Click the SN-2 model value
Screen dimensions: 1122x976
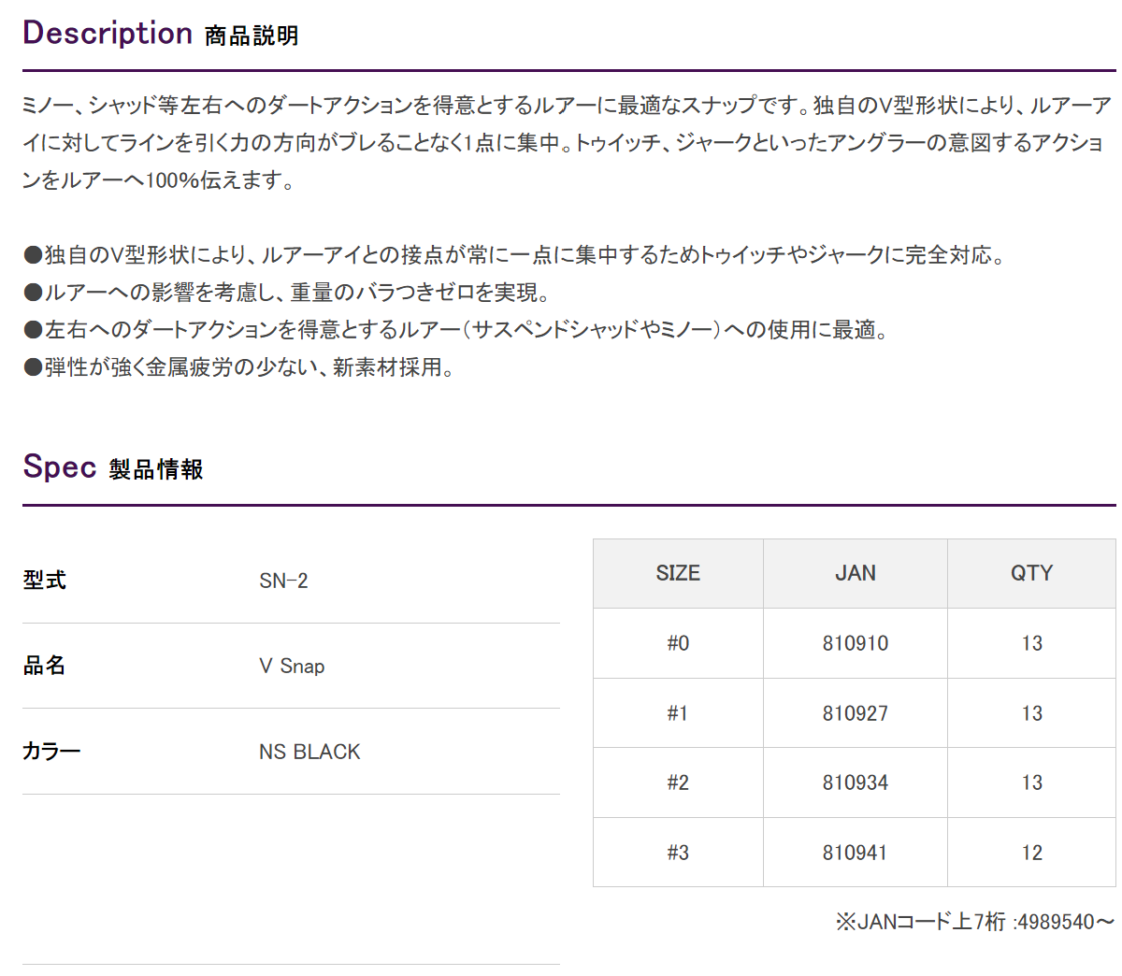pyautogui.click(x=283, y=581)
